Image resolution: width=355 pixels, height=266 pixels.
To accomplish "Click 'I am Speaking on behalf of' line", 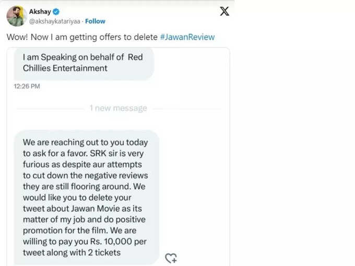I will (74, 57).
